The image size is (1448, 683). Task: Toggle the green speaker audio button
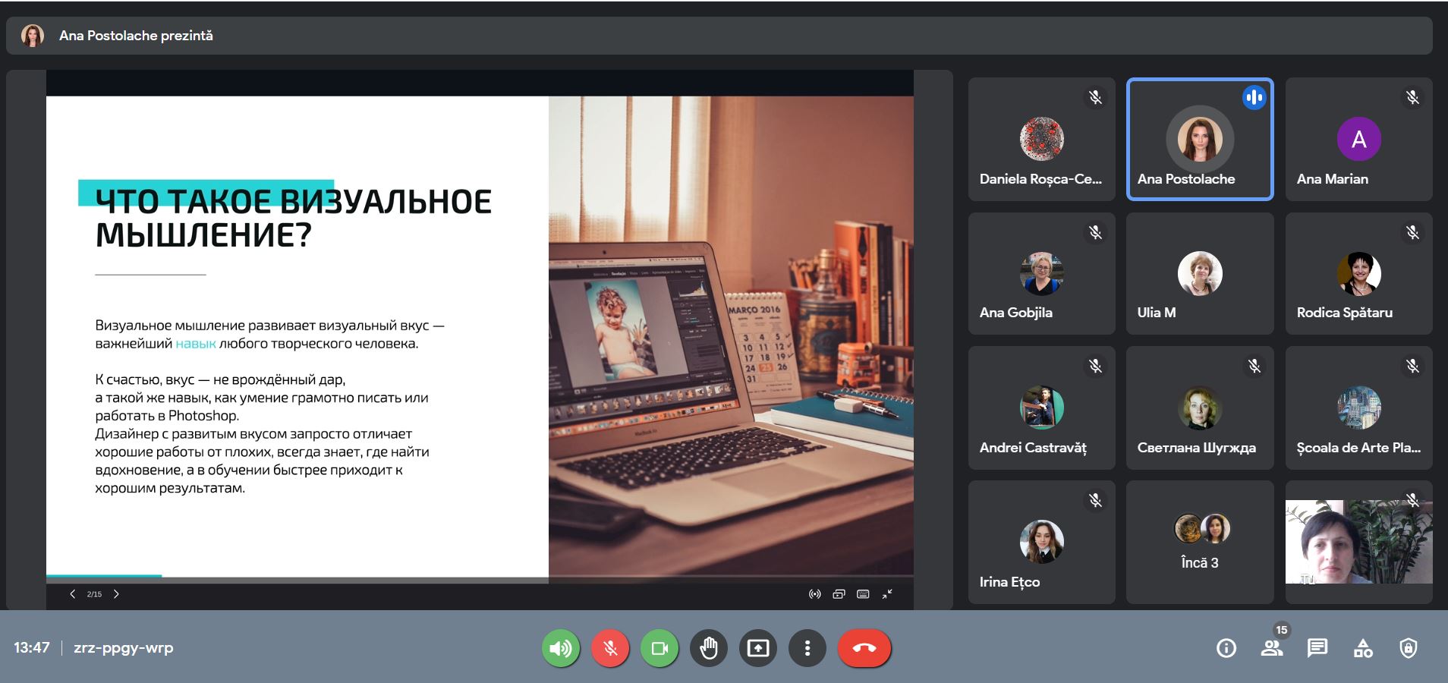coord(561,648)
